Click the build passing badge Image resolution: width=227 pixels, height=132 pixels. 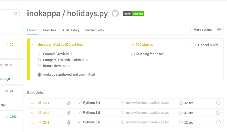(133, 13)
